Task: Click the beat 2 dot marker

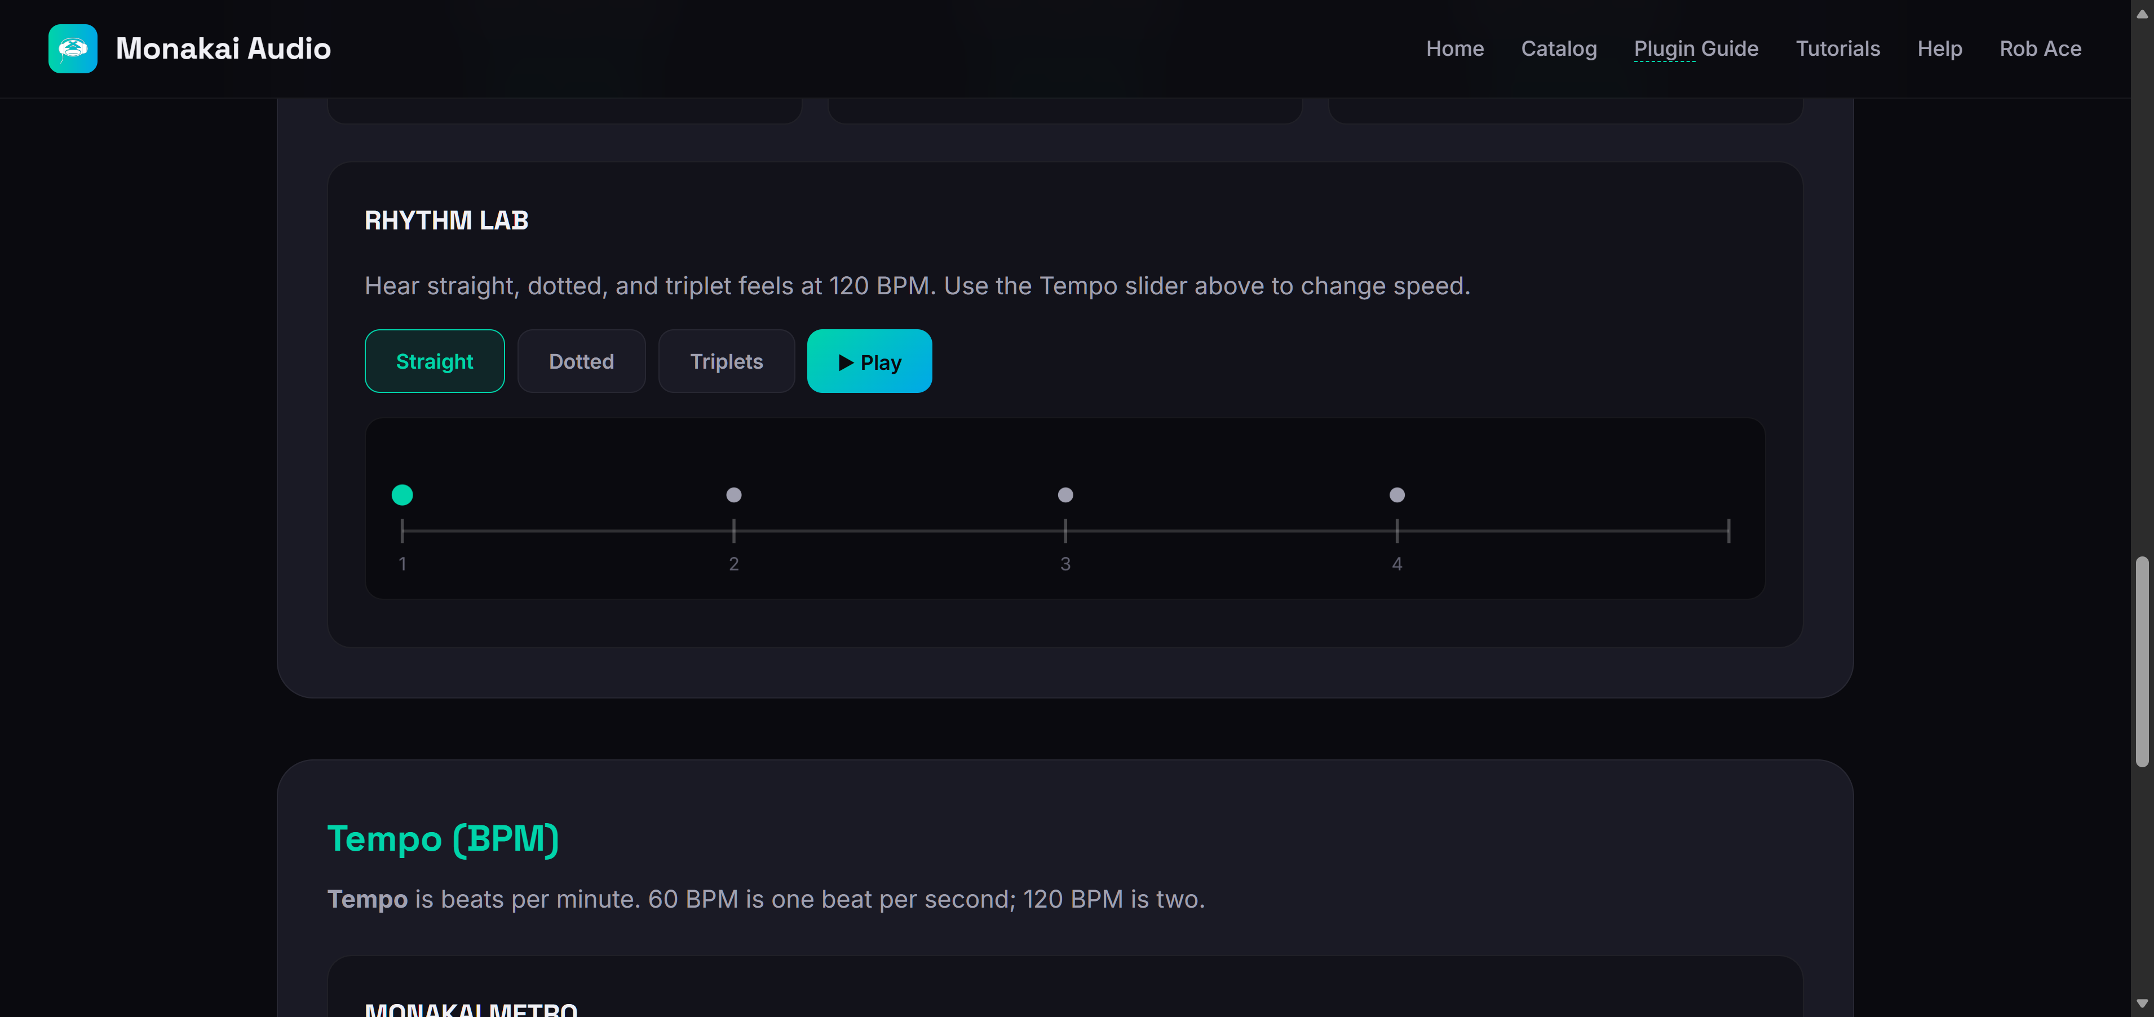Action: click(x=733, y=495)
